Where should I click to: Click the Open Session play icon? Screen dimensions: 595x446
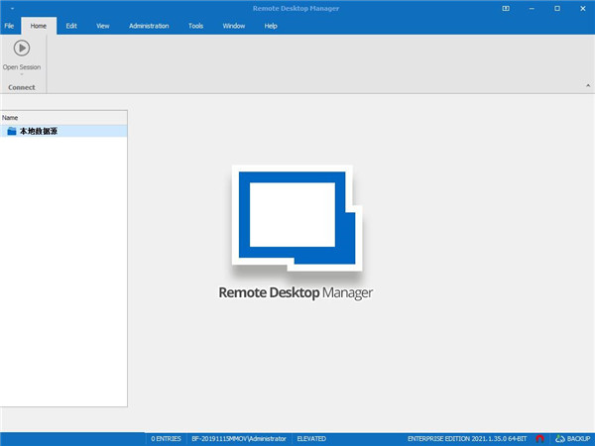(x=22, y=49)
